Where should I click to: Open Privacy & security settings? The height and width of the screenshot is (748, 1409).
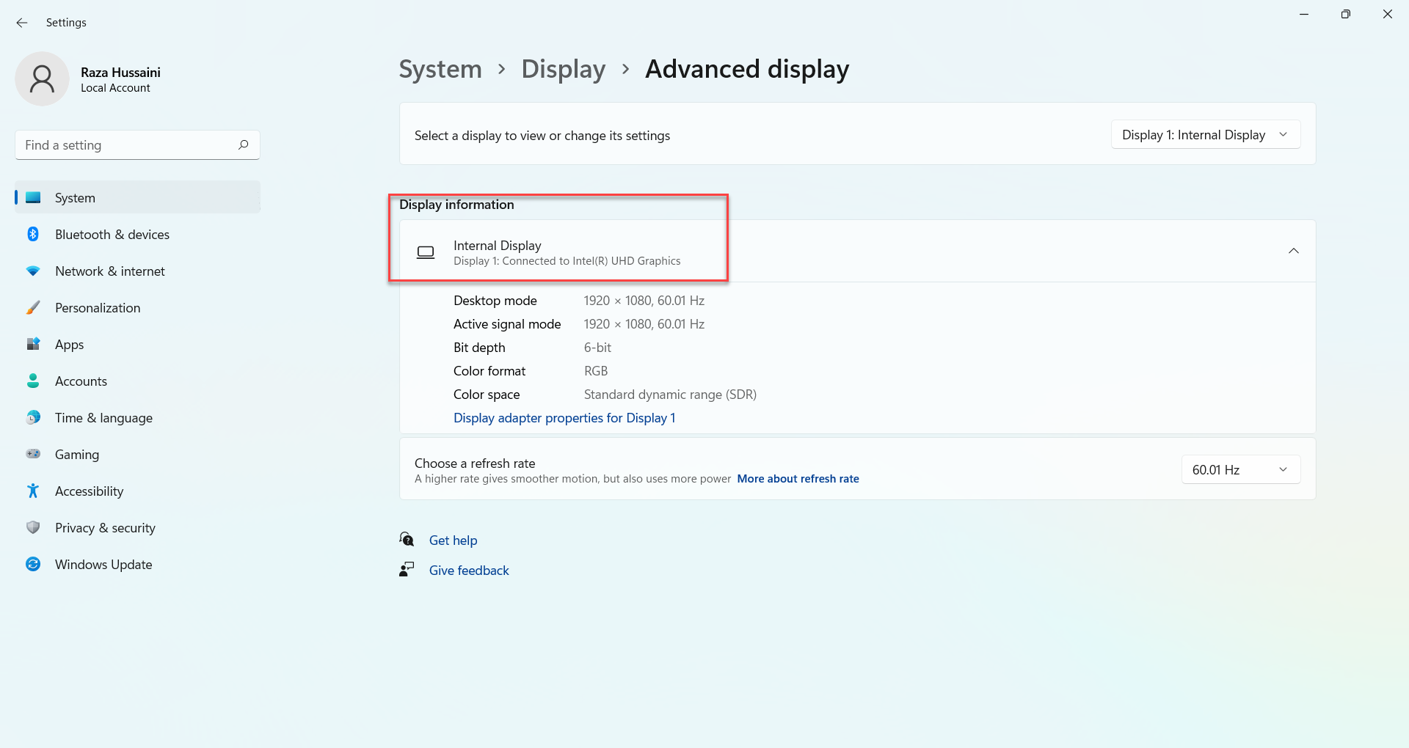point(105,527)
